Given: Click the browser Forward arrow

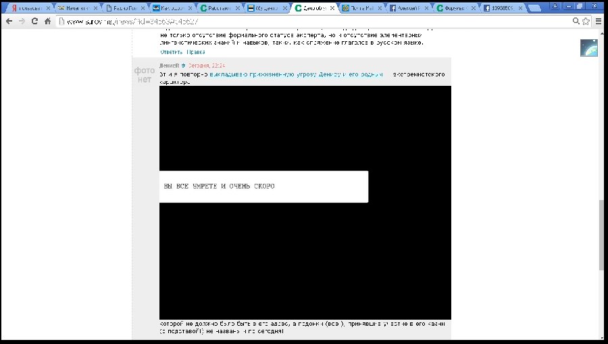Looking at the screenshot, I should (x=22, y=21).
